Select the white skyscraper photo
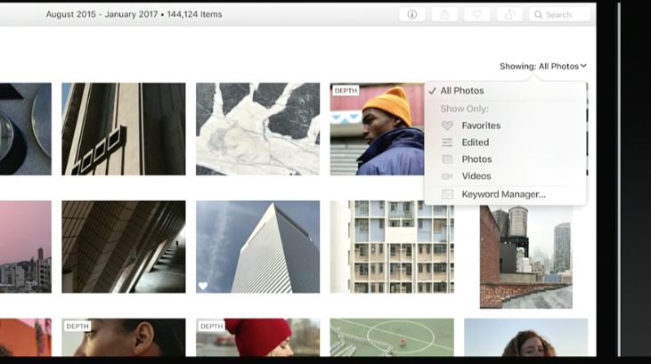 258,247
